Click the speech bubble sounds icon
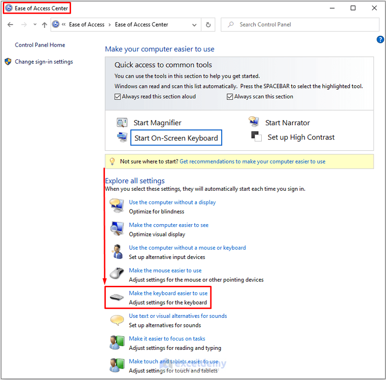 117,320
